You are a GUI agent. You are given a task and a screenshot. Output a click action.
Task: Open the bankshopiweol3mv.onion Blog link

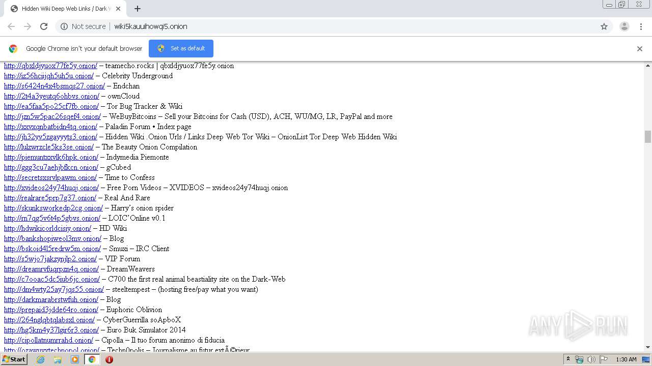pyautogui.click(x=52, y=238)
